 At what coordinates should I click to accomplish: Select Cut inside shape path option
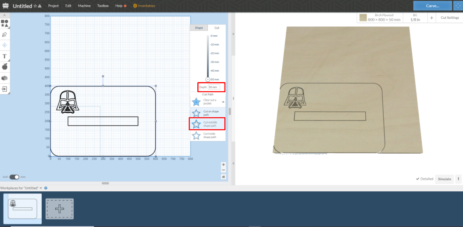[208, 135]
